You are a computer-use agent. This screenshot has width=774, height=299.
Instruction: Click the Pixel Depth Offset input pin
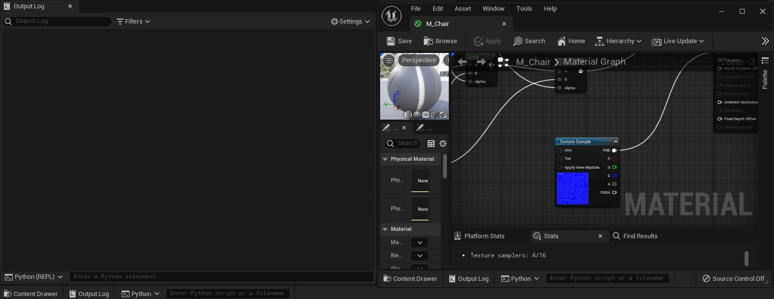click(720, 119)
